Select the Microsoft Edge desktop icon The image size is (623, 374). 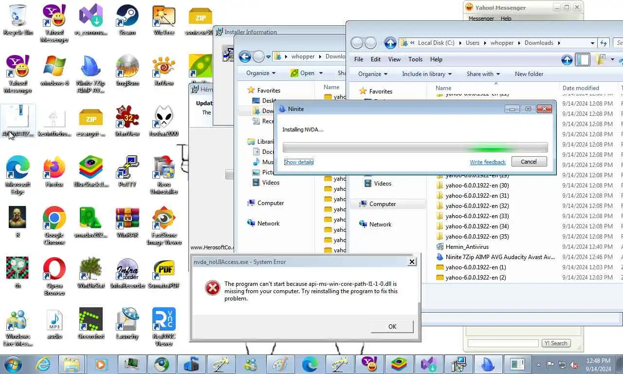18,175
